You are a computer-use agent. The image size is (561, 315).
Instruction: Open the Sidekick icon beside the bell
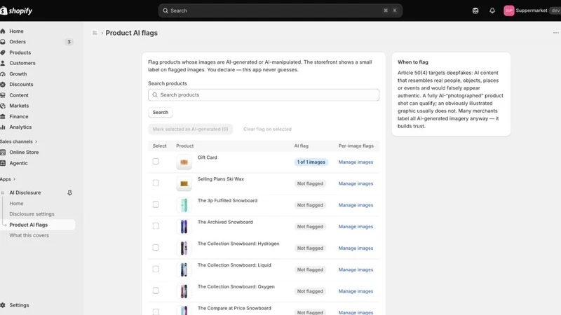click(475, 10)
